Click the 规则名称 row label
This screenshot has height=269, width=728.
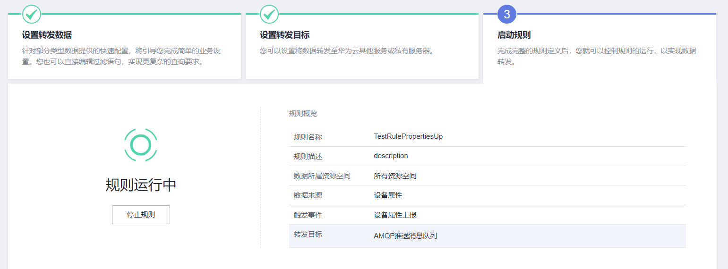(x=308, y=137)
